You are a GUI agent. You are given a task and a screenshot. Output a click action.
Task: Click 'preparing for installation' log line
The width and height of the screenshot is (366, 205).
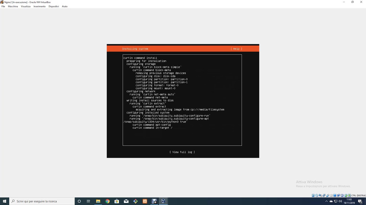(146, 61)
